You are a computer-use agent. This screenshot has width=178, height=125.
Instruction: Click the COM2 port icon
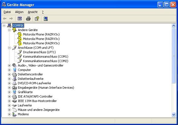[20, 61]
